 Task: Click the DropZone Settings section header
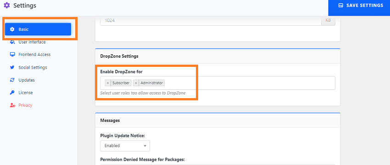[217, 56]
